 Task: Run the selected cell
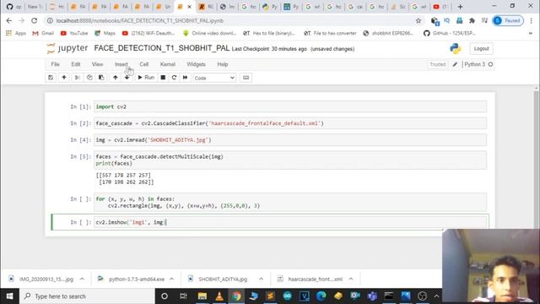coord(146,78)
